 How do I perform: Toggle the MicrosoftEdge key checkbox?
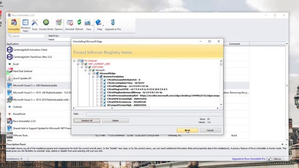(x=94, y=73)
